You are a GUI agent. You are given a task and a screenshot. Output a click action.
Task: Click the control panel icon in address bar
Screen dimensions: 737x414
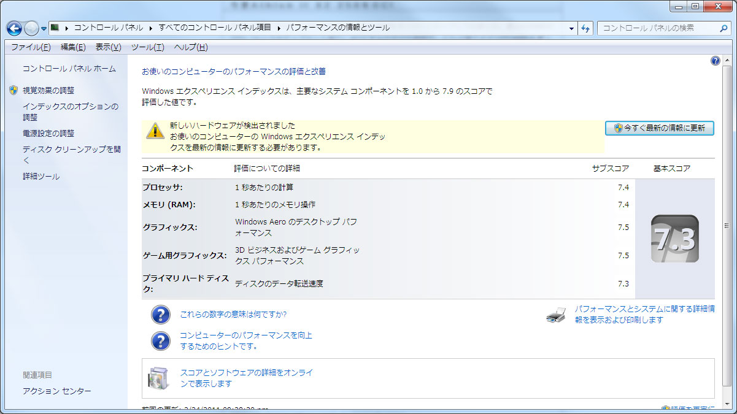(x=55, y=28)
